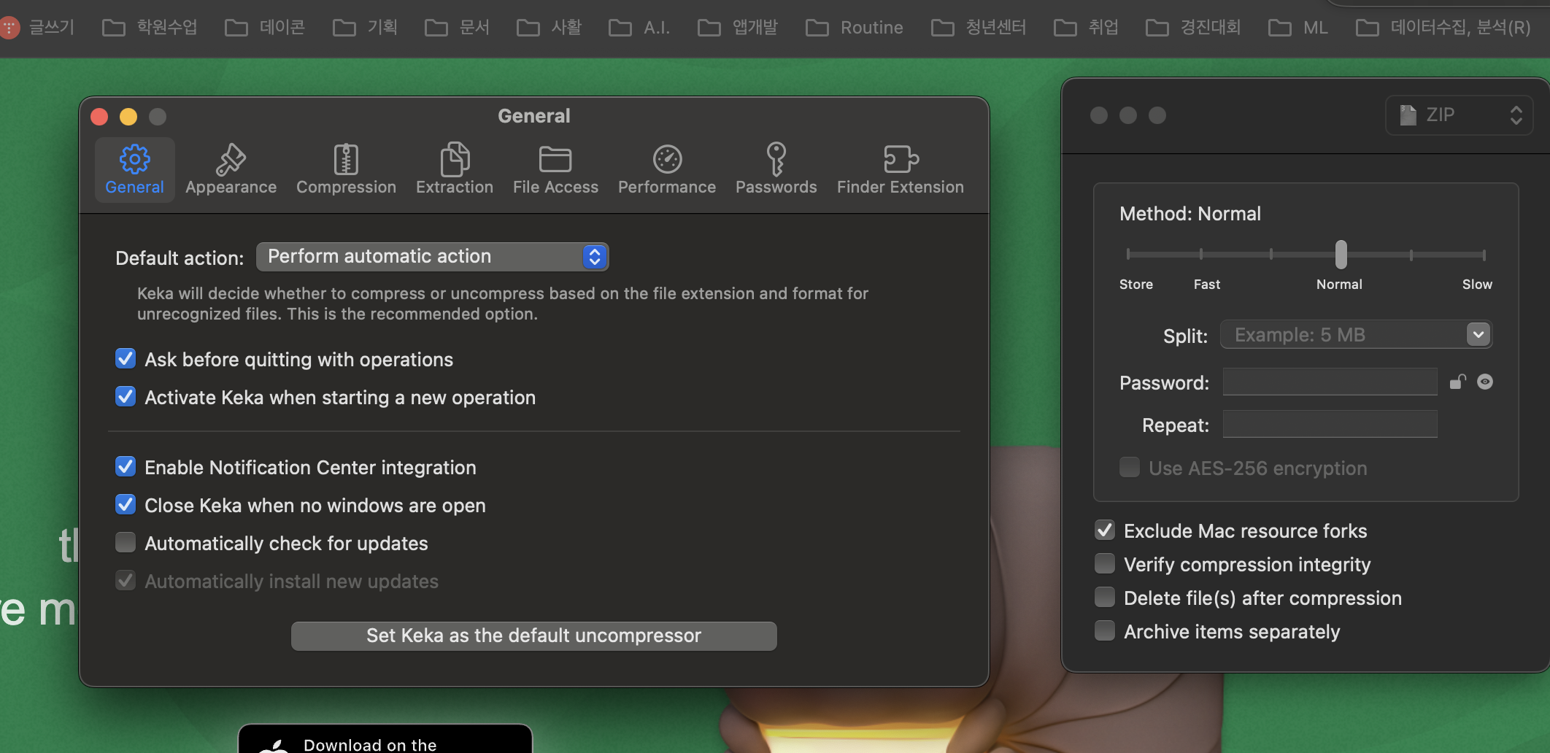
Task: Open the General preferences tab
Action: click(135, 169)
